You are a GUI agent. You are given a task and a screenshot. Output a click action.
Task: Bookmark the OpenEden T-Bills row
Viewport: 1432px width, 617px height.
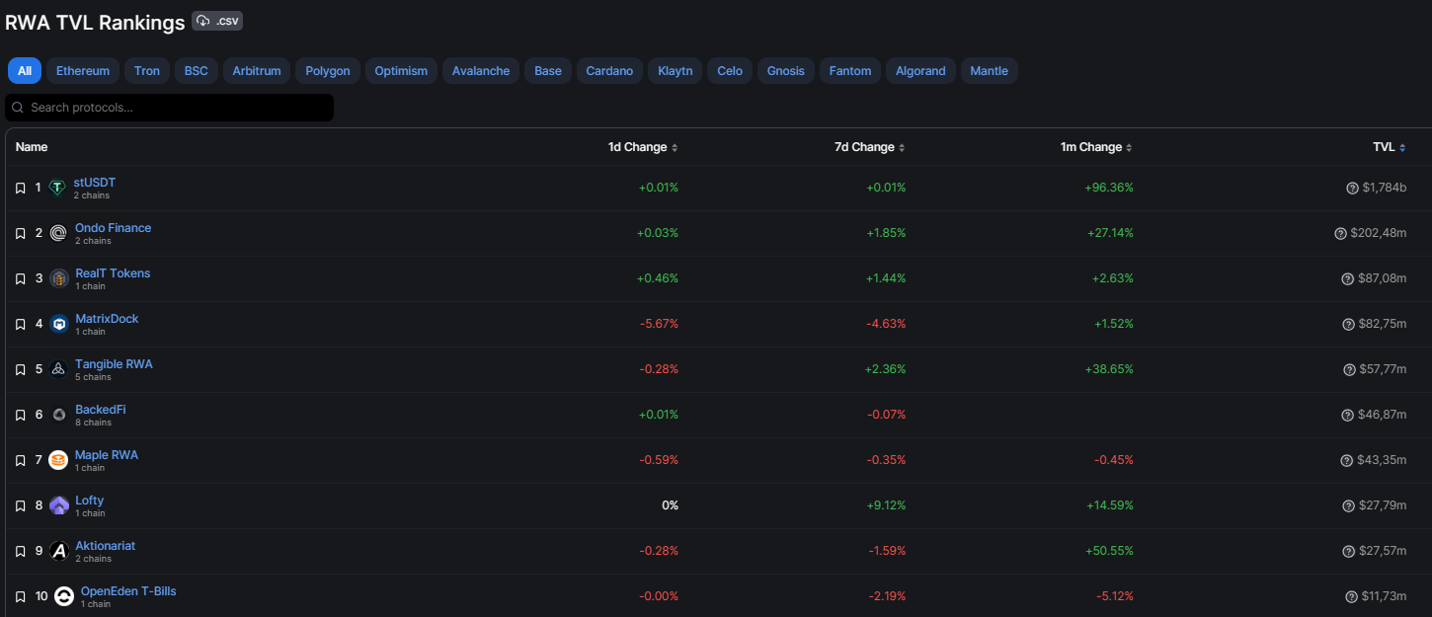click(x=20, y=596)
